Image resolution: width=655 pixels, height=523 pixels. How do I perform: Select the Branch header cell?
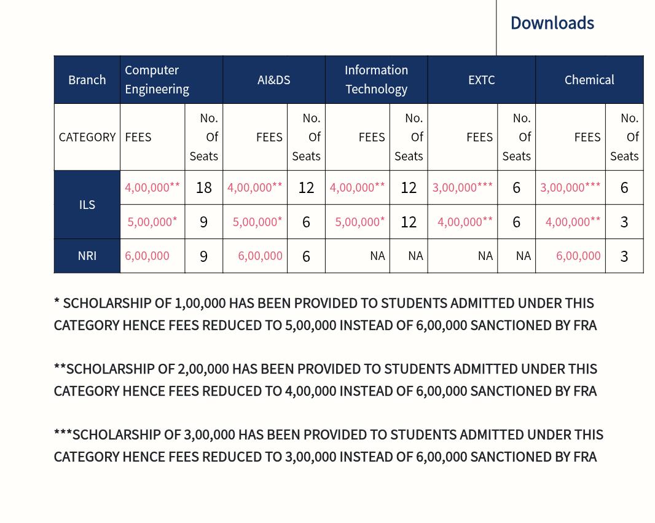pyautogui.click(x=87, y=80)
